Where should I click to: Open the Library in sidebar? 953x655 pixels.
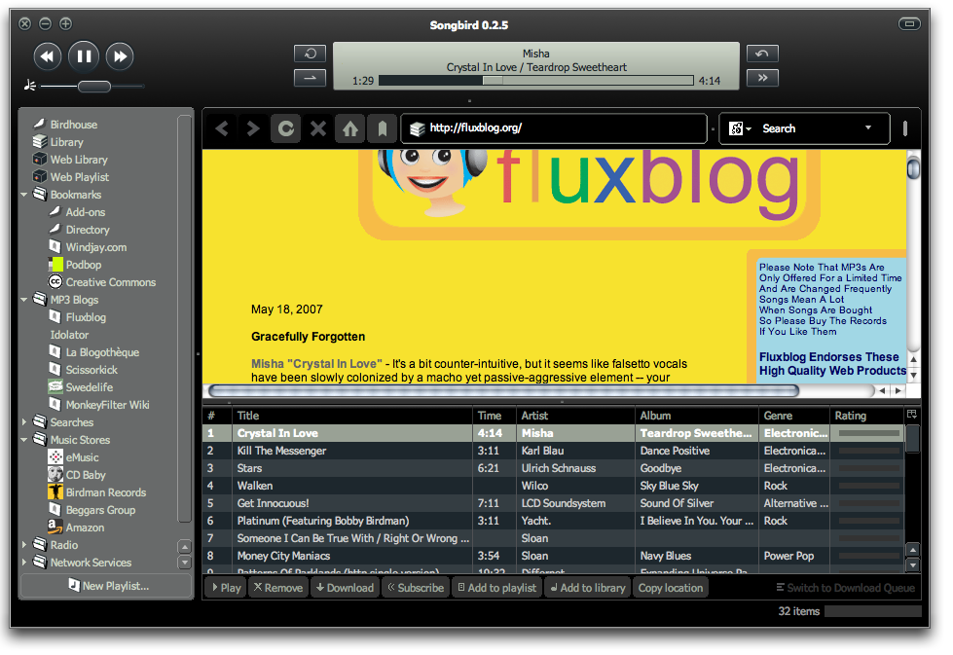click(67, 142)
